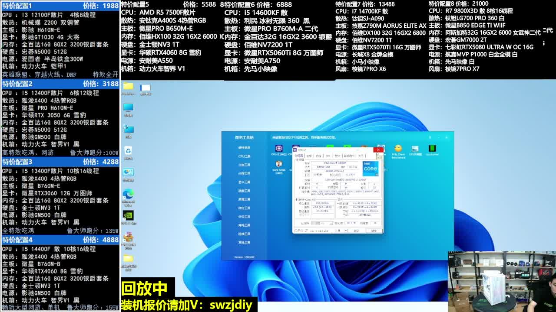Select the 此电脑 (This PC) desktop icon
Screen dimensions: 556x312
tap(128, 110)
